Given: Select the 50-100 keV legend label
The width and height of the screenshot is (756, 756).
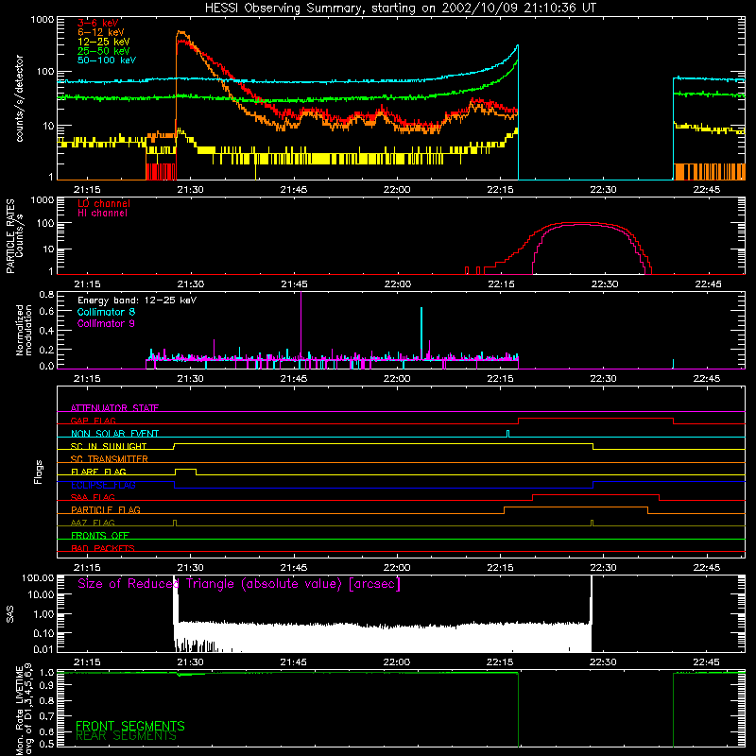Looking at the screenshot, I should [x=107, y=60].
